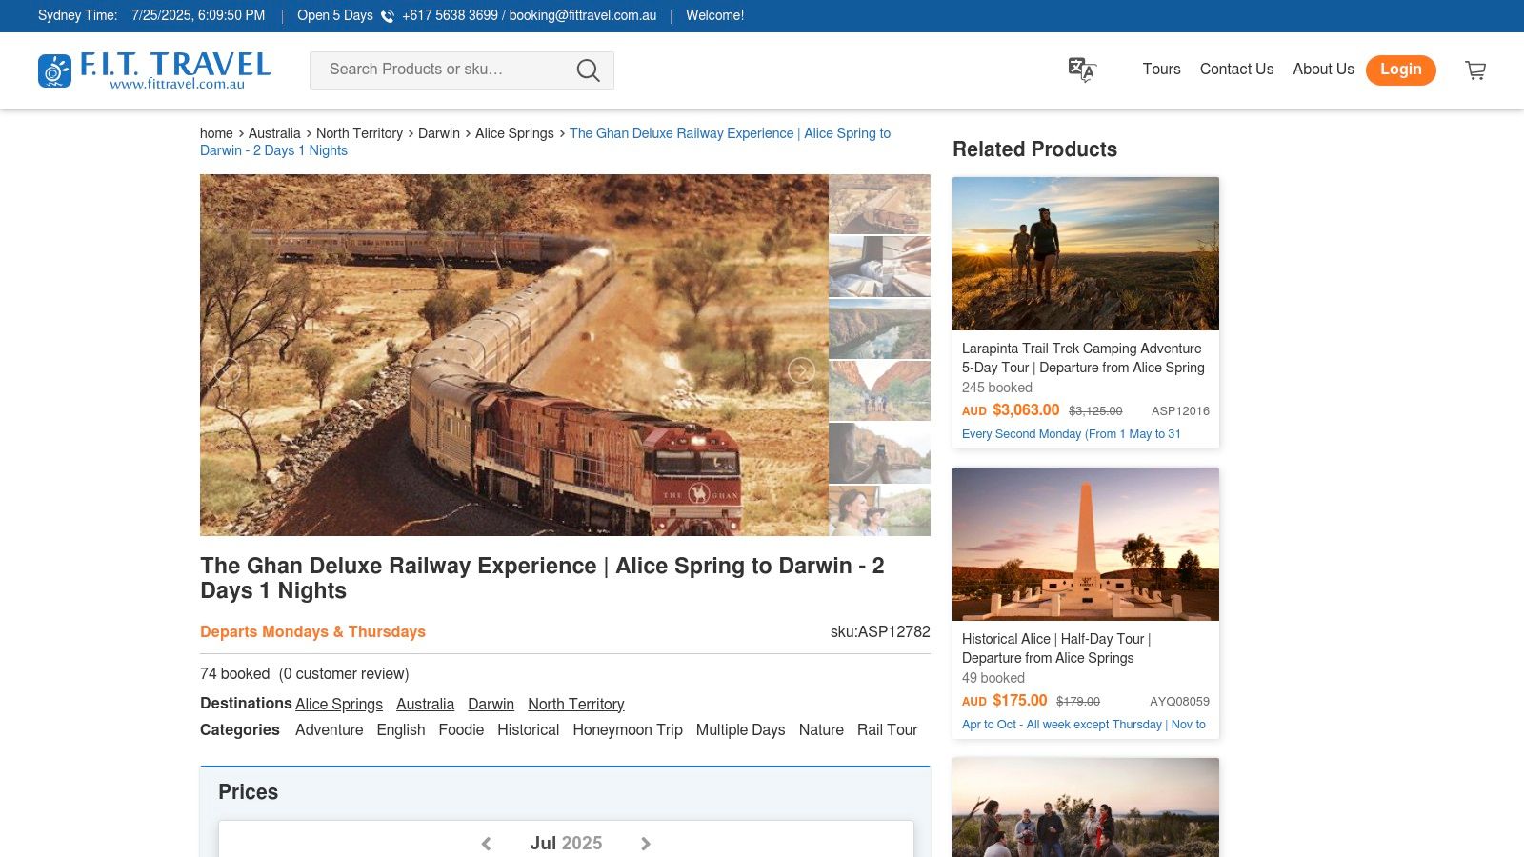Open Historical Alice Half-Day Tour product image
The image size is (1524, 857).
coord(1085,544)
